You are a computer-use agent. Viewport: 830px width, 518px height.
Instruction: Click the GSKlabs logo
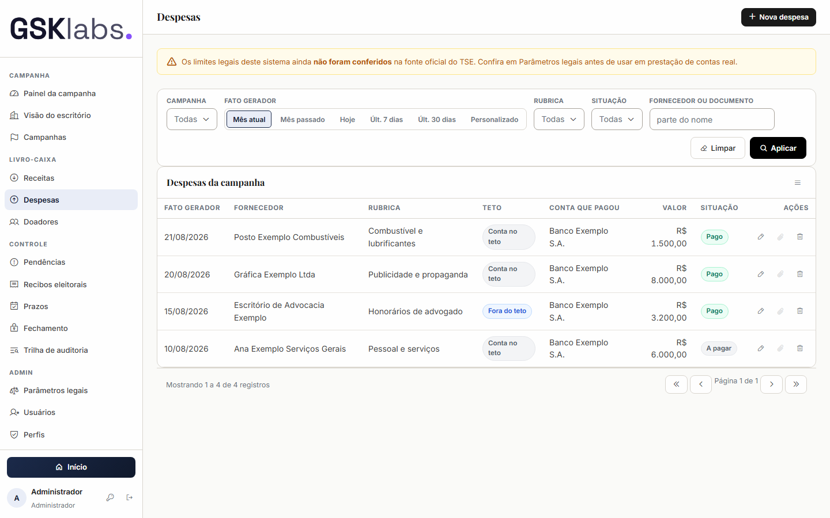point(71,29)
